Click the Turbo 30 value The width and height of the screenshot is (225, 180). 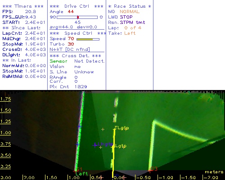point(62,44)
